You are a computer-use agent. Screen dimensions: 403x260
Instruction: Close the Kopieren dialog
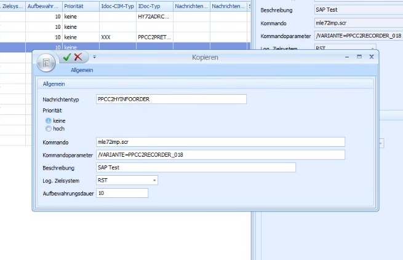click(x=372, y=57)
